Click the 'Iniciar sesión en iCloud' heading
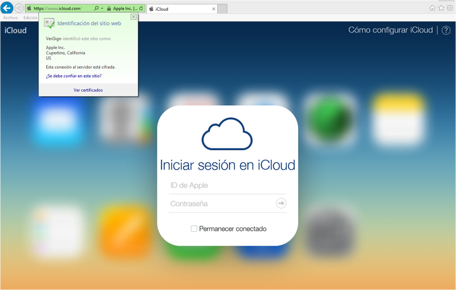The image size is (456, 290). pos(227,165)
